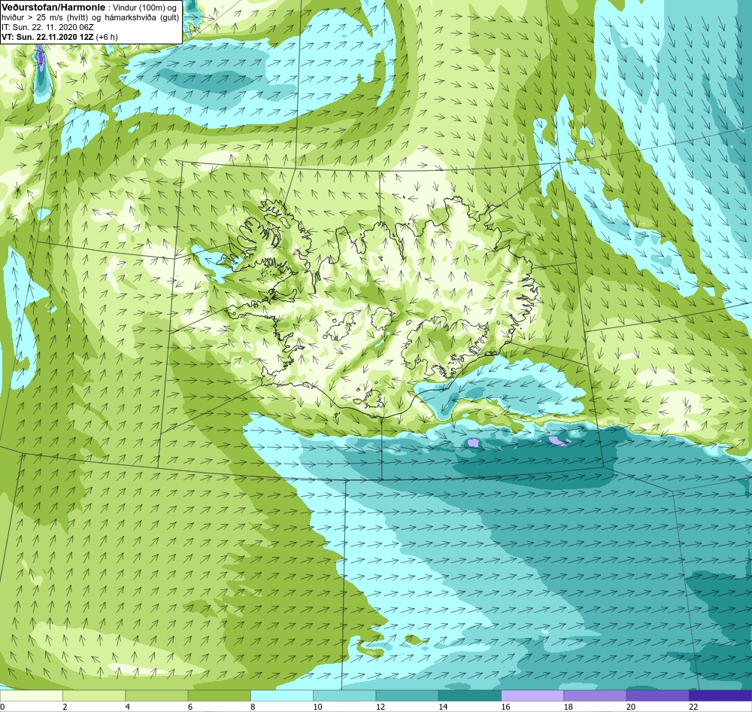
Task: Click the legend label '12'
Action: pyautogui.click(x=381, y=707)
